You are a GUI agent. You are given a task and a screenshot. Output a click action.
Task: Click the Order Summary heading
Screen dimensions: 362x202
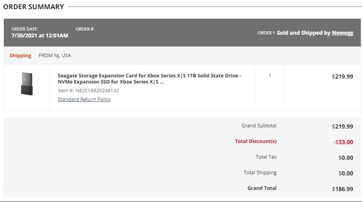tap(33, 7)
